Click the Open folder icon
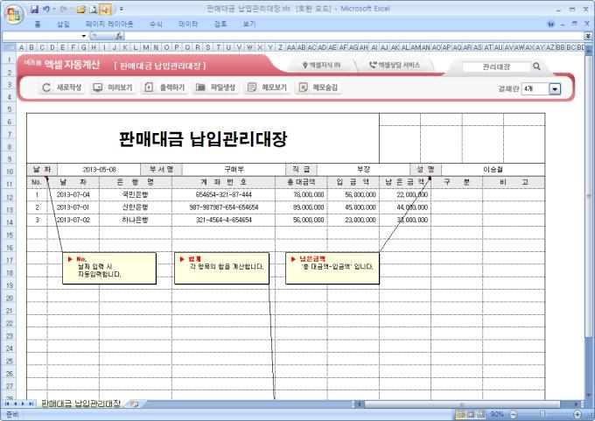This screenshot has width=595, height=421. coord(80,9)
